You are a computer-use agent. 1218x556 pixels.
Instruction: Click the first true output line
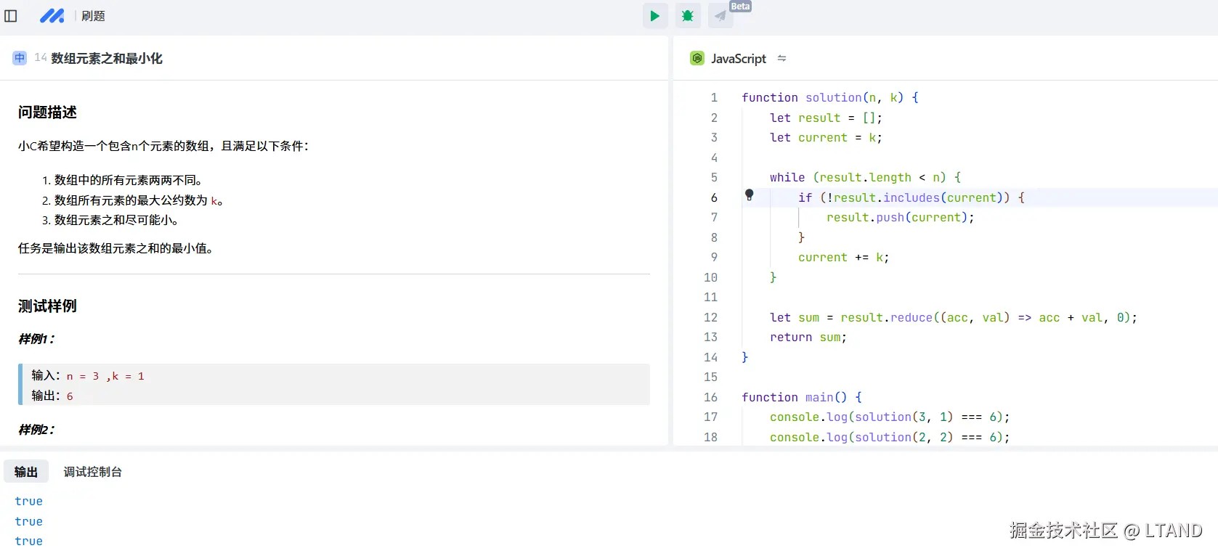(29, 501)
